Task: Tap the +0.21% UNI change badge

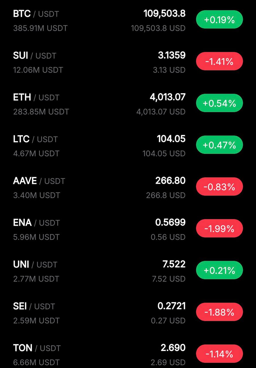Action: (220, 270)
